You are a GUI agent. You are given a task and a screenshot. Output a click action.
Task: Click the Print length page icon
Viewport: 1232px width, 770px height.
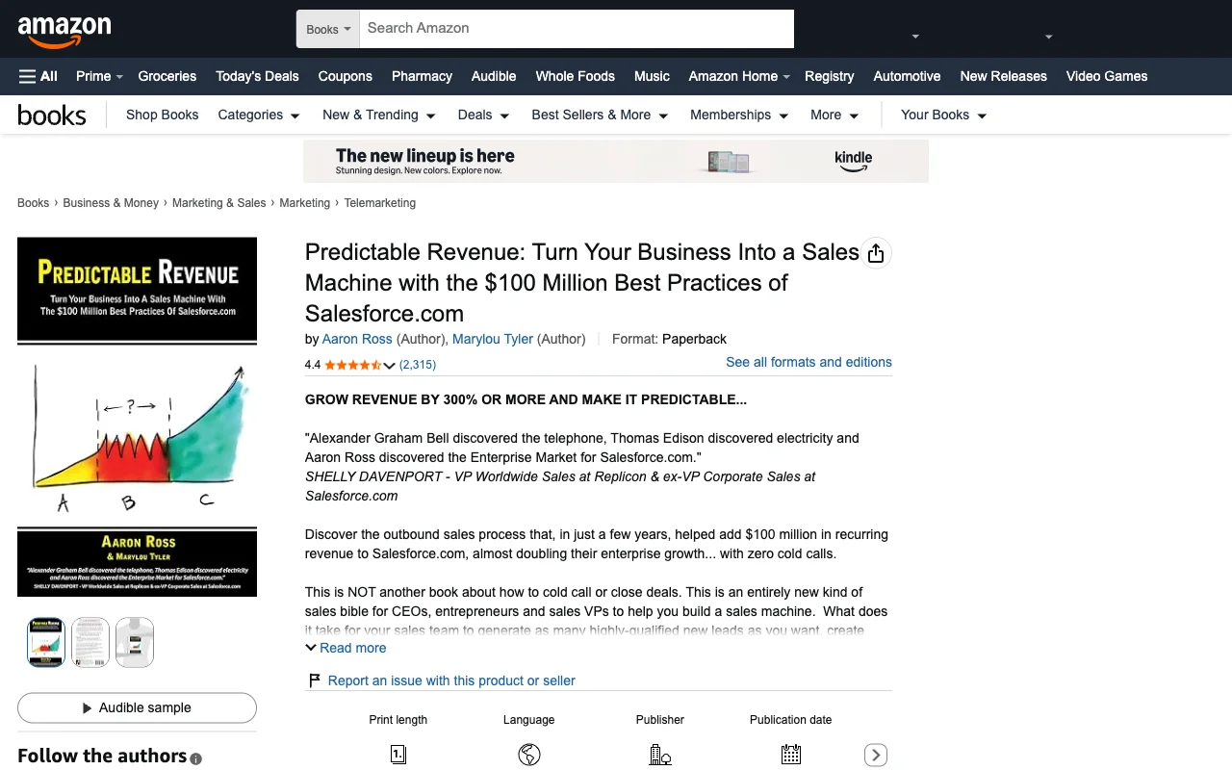(398, 755)
